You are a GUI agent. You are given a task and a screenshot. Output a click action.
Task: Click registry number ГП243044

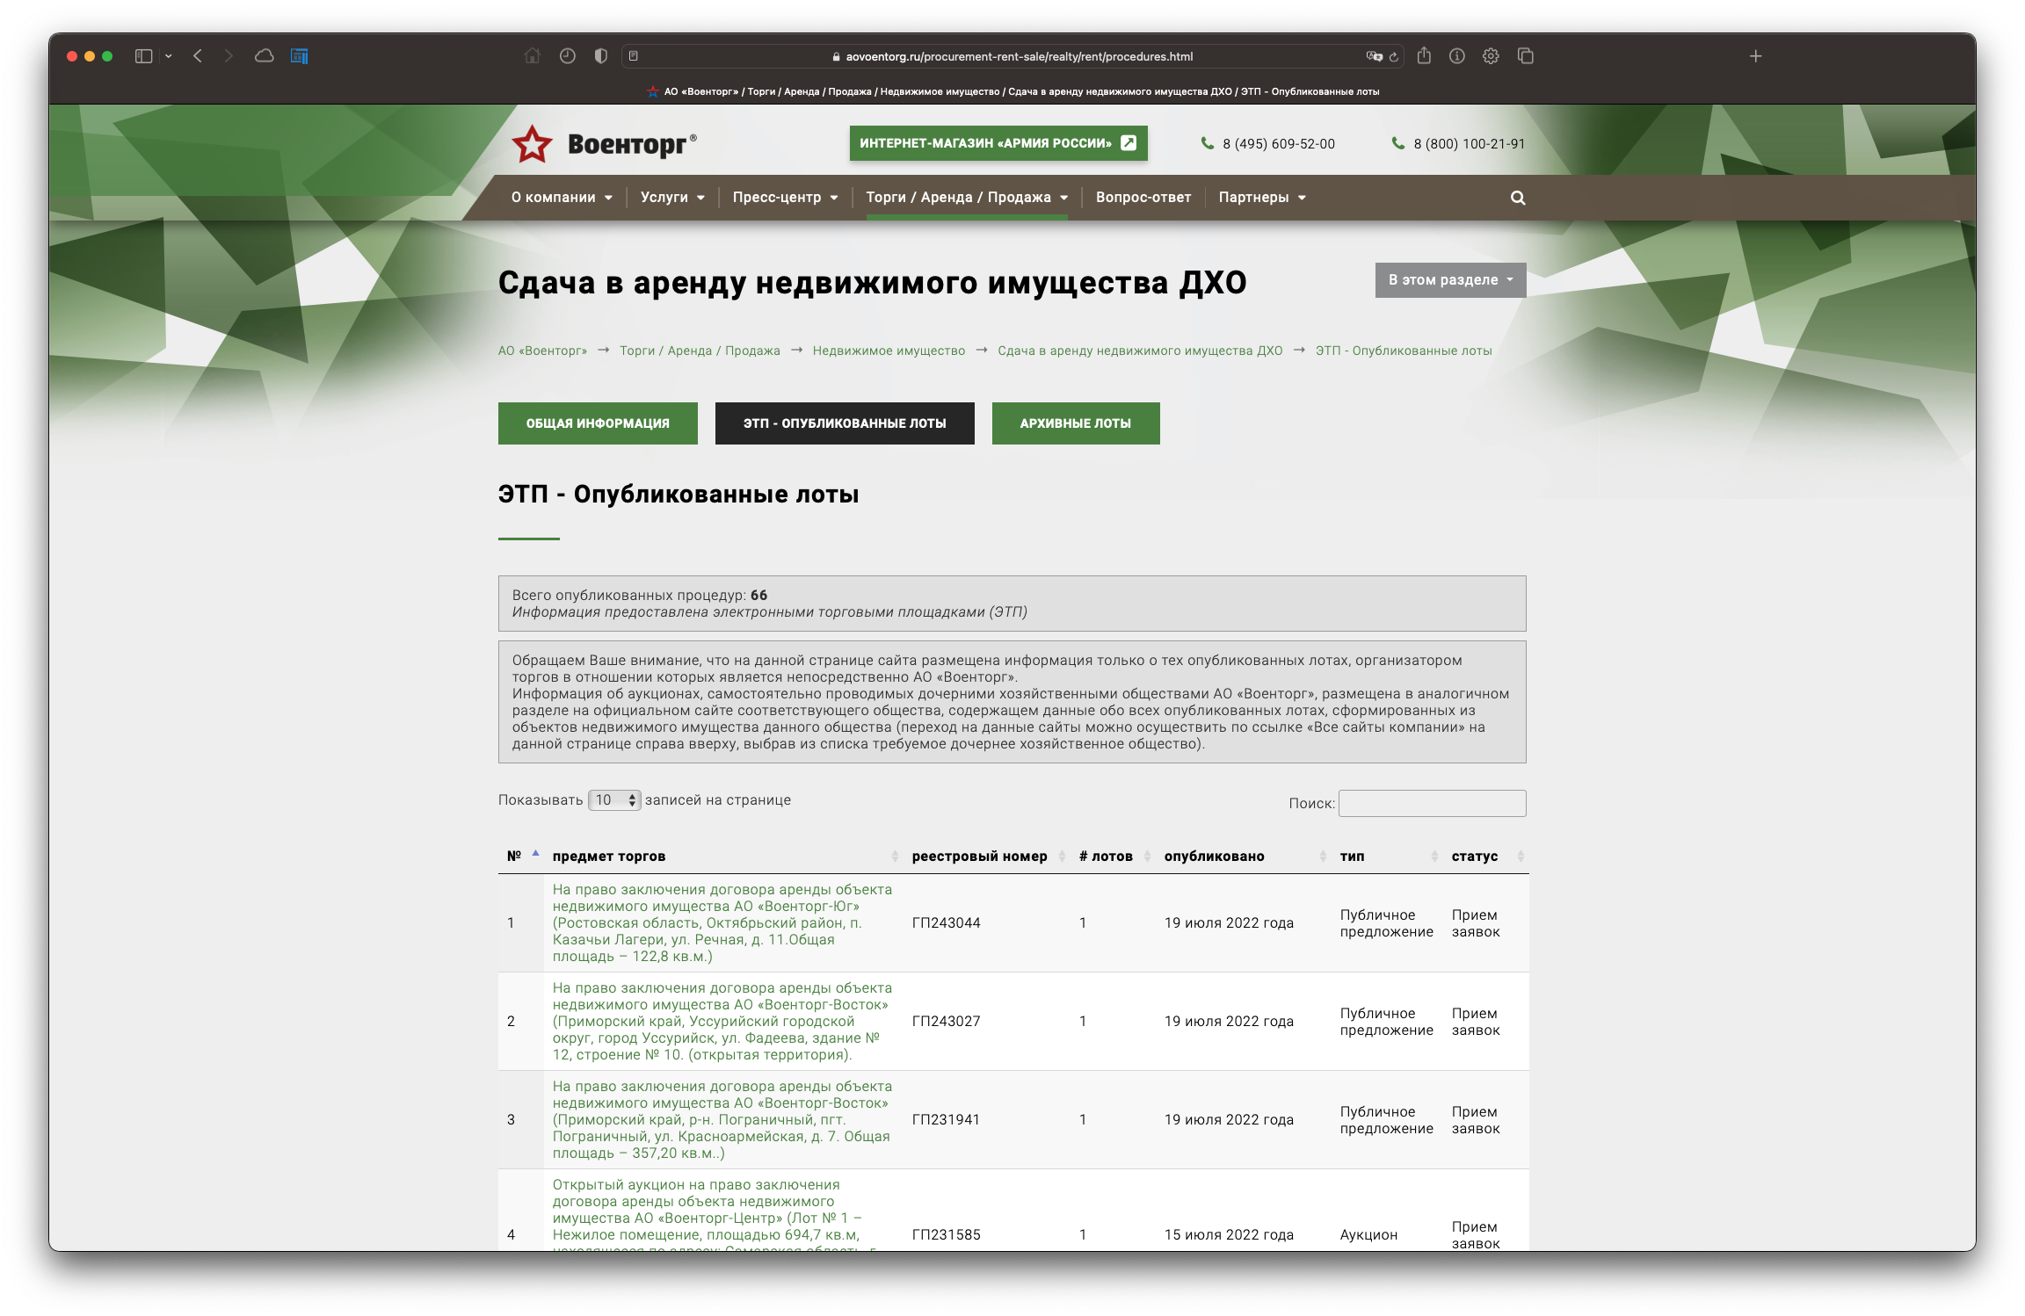coord(946,923)
